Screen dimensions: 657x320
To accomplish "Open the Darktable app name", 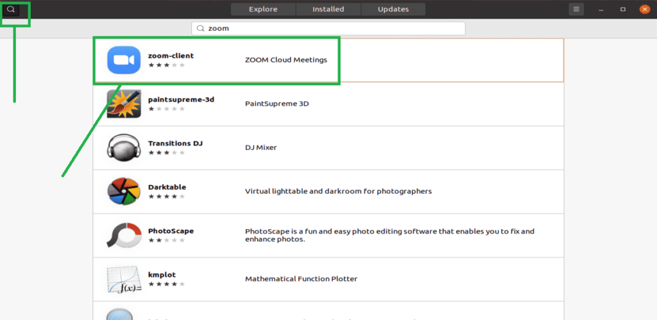I will click(167, 187).
